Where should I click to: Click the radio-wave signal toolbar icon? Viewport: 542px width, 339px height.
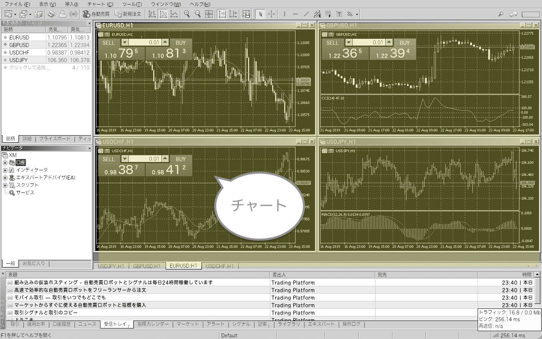click(74, 14)
